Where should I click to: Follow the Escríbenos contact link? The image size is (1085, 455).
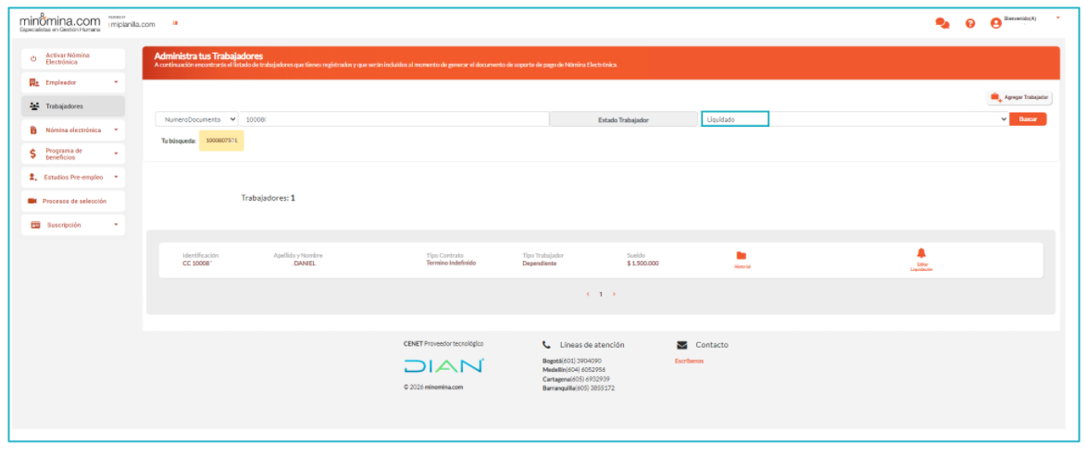[x=689, y=361]
